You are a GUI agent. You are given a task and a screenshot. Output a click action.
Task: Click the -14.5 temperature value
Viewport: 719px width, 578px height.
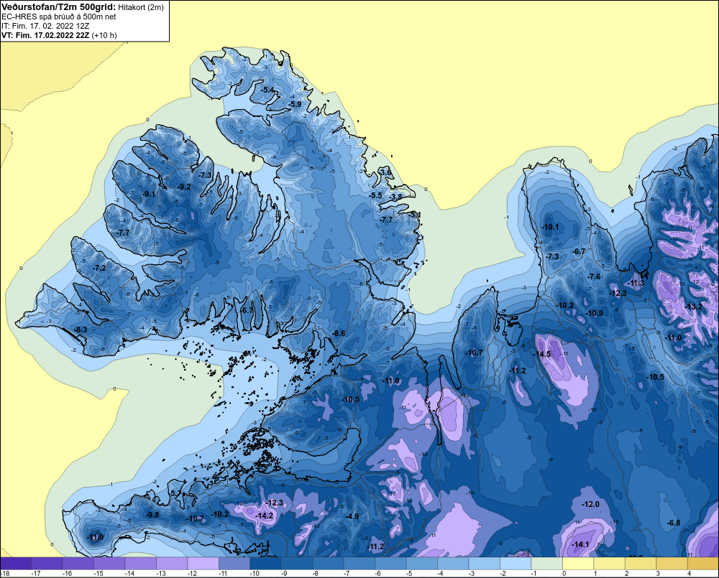(x=541, y=354)
